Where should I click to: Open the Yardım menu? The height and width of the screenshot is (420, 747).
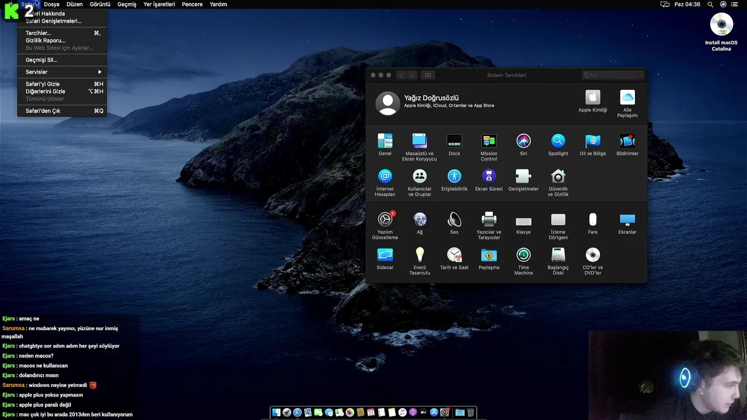(x=218, y=4)
